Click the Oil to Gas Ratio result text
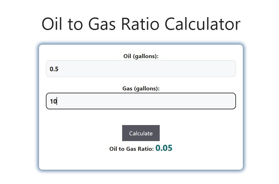This screenshot has width=279, height=184. [131, 149]
